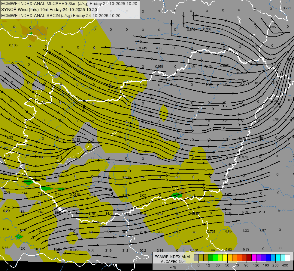
Task: Click the map value 18.1
Action: 23,212
